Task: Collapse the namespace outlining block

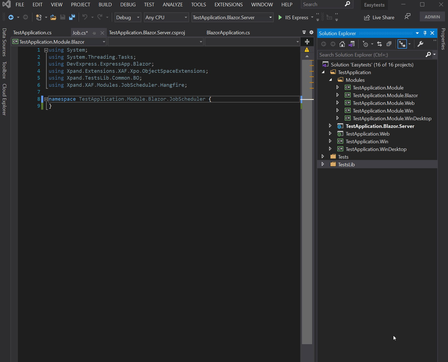Action: tap(46, 99)
